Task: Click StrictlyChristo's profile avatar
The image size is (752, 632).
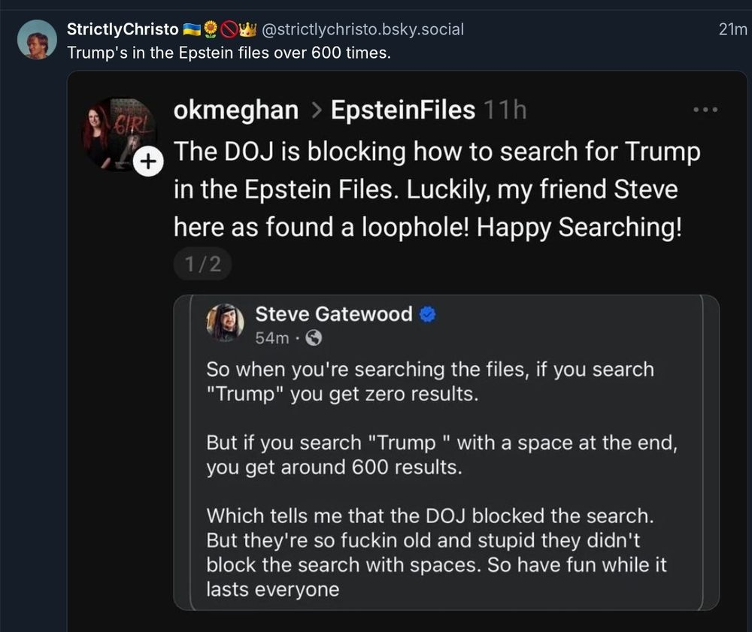Action: point(37,39)
